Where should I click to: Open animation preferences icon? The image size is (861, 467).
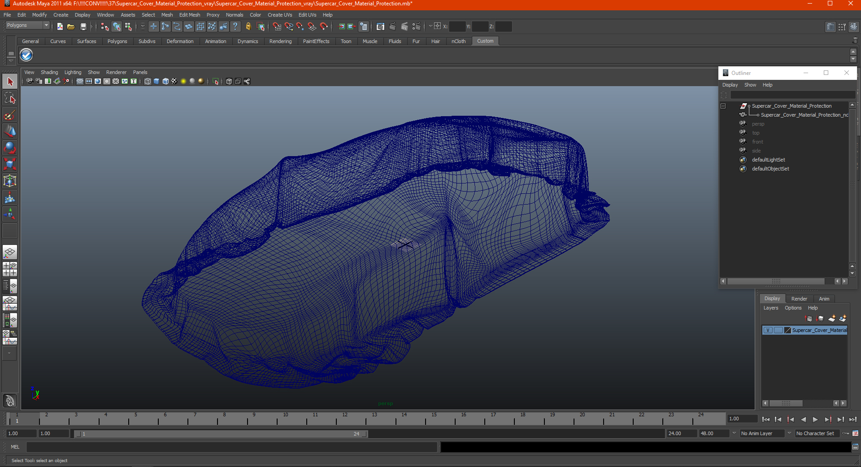tap(855, 433)
